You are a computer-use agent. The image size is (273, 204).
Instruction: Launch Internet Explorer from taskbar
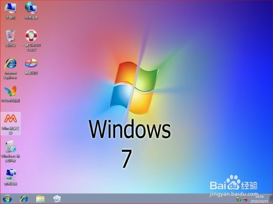[x=24, y=199]
